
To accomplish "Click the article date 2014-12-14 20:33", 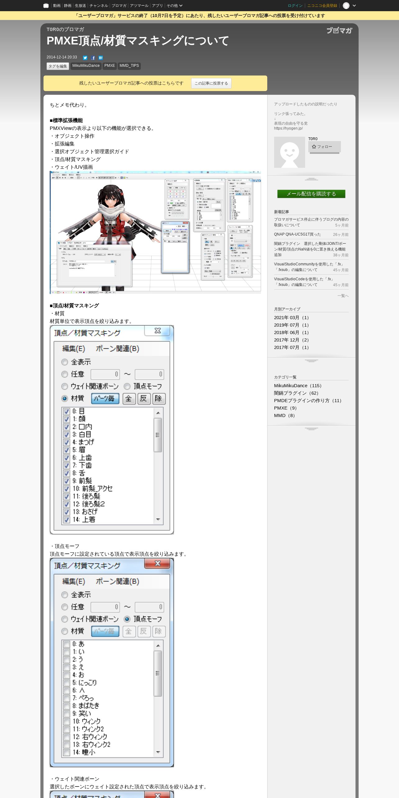I will [x=62, y=57].
